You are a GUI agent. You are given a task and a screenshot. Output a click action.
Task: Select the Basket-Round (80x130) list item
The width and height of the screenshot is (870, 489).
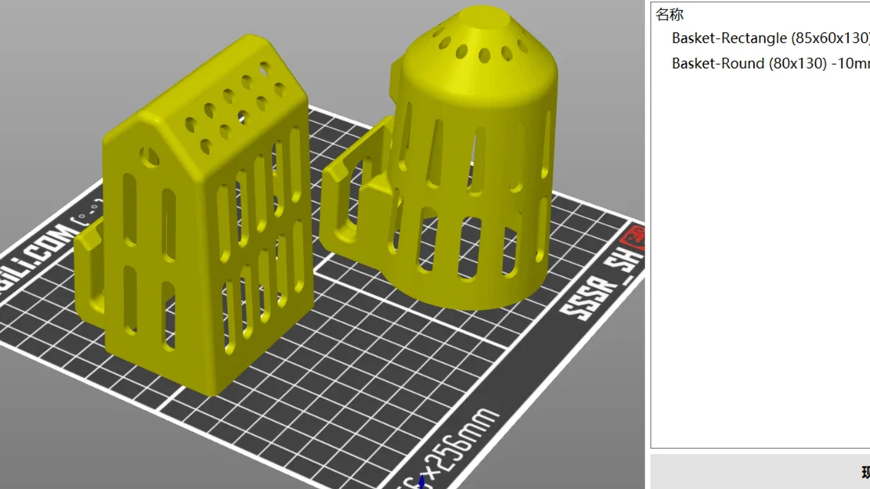770,63
